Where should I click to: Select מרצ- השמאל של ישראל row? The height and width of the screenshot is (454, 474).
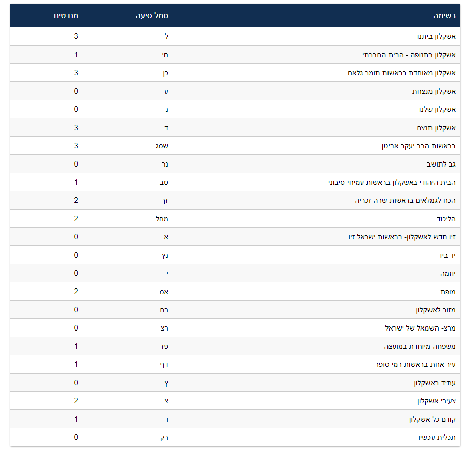(420, 328)
